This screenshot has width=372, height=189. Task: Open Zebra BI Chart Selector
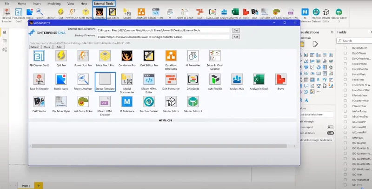215,56
